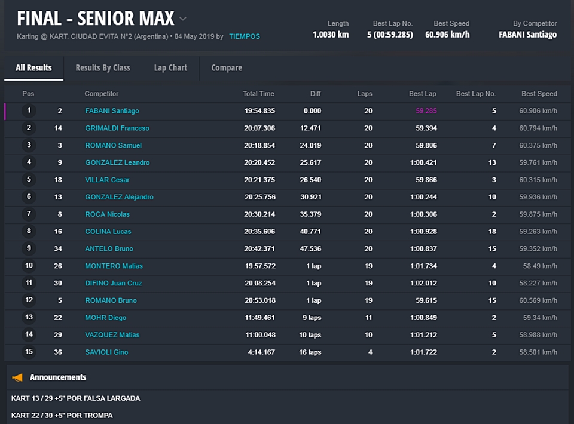Click the megaphone Announcements icon

point(18,377)
